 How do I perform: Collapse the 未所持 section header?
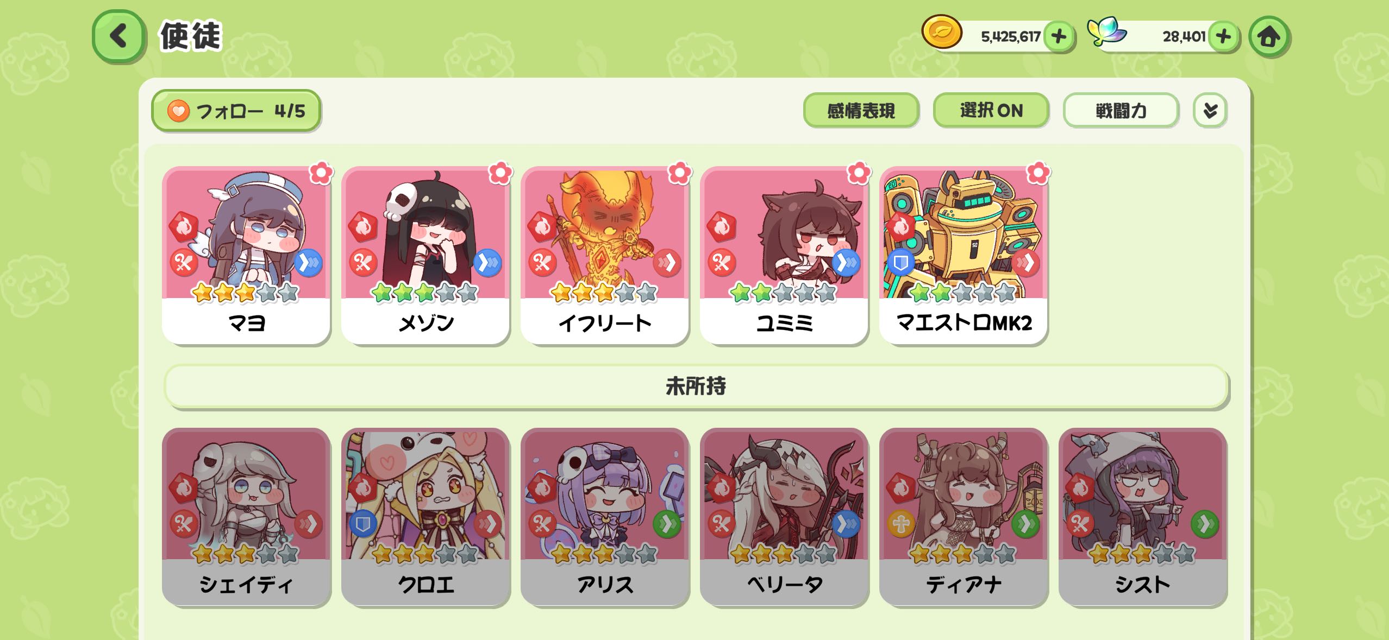click(x=696, y=386)
